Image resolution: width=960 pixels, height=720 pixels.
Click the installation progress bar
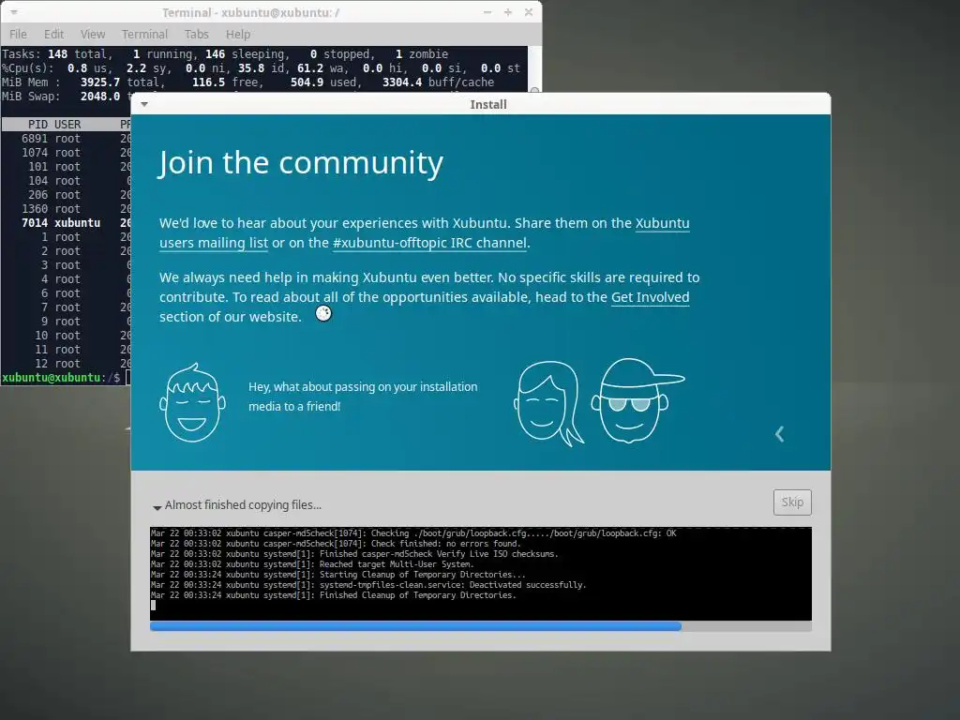pyautogui.click(x=481, y=626)
